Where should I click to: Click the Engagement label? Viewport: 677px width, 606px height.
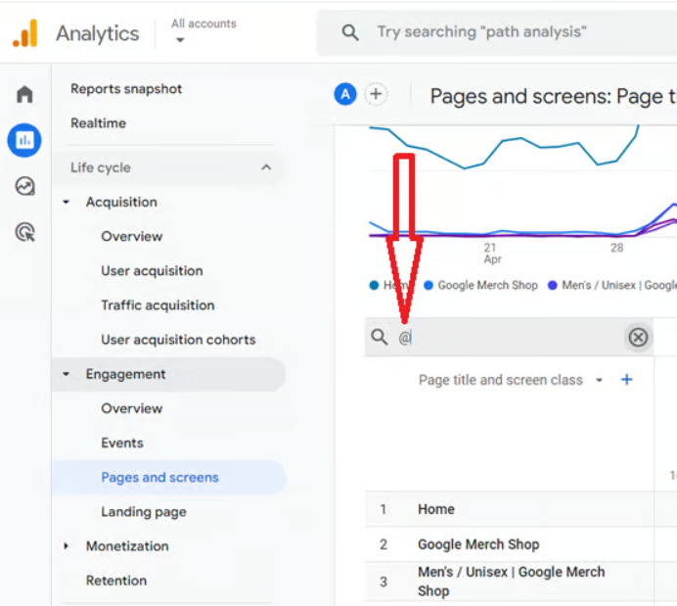coord(125,374)
